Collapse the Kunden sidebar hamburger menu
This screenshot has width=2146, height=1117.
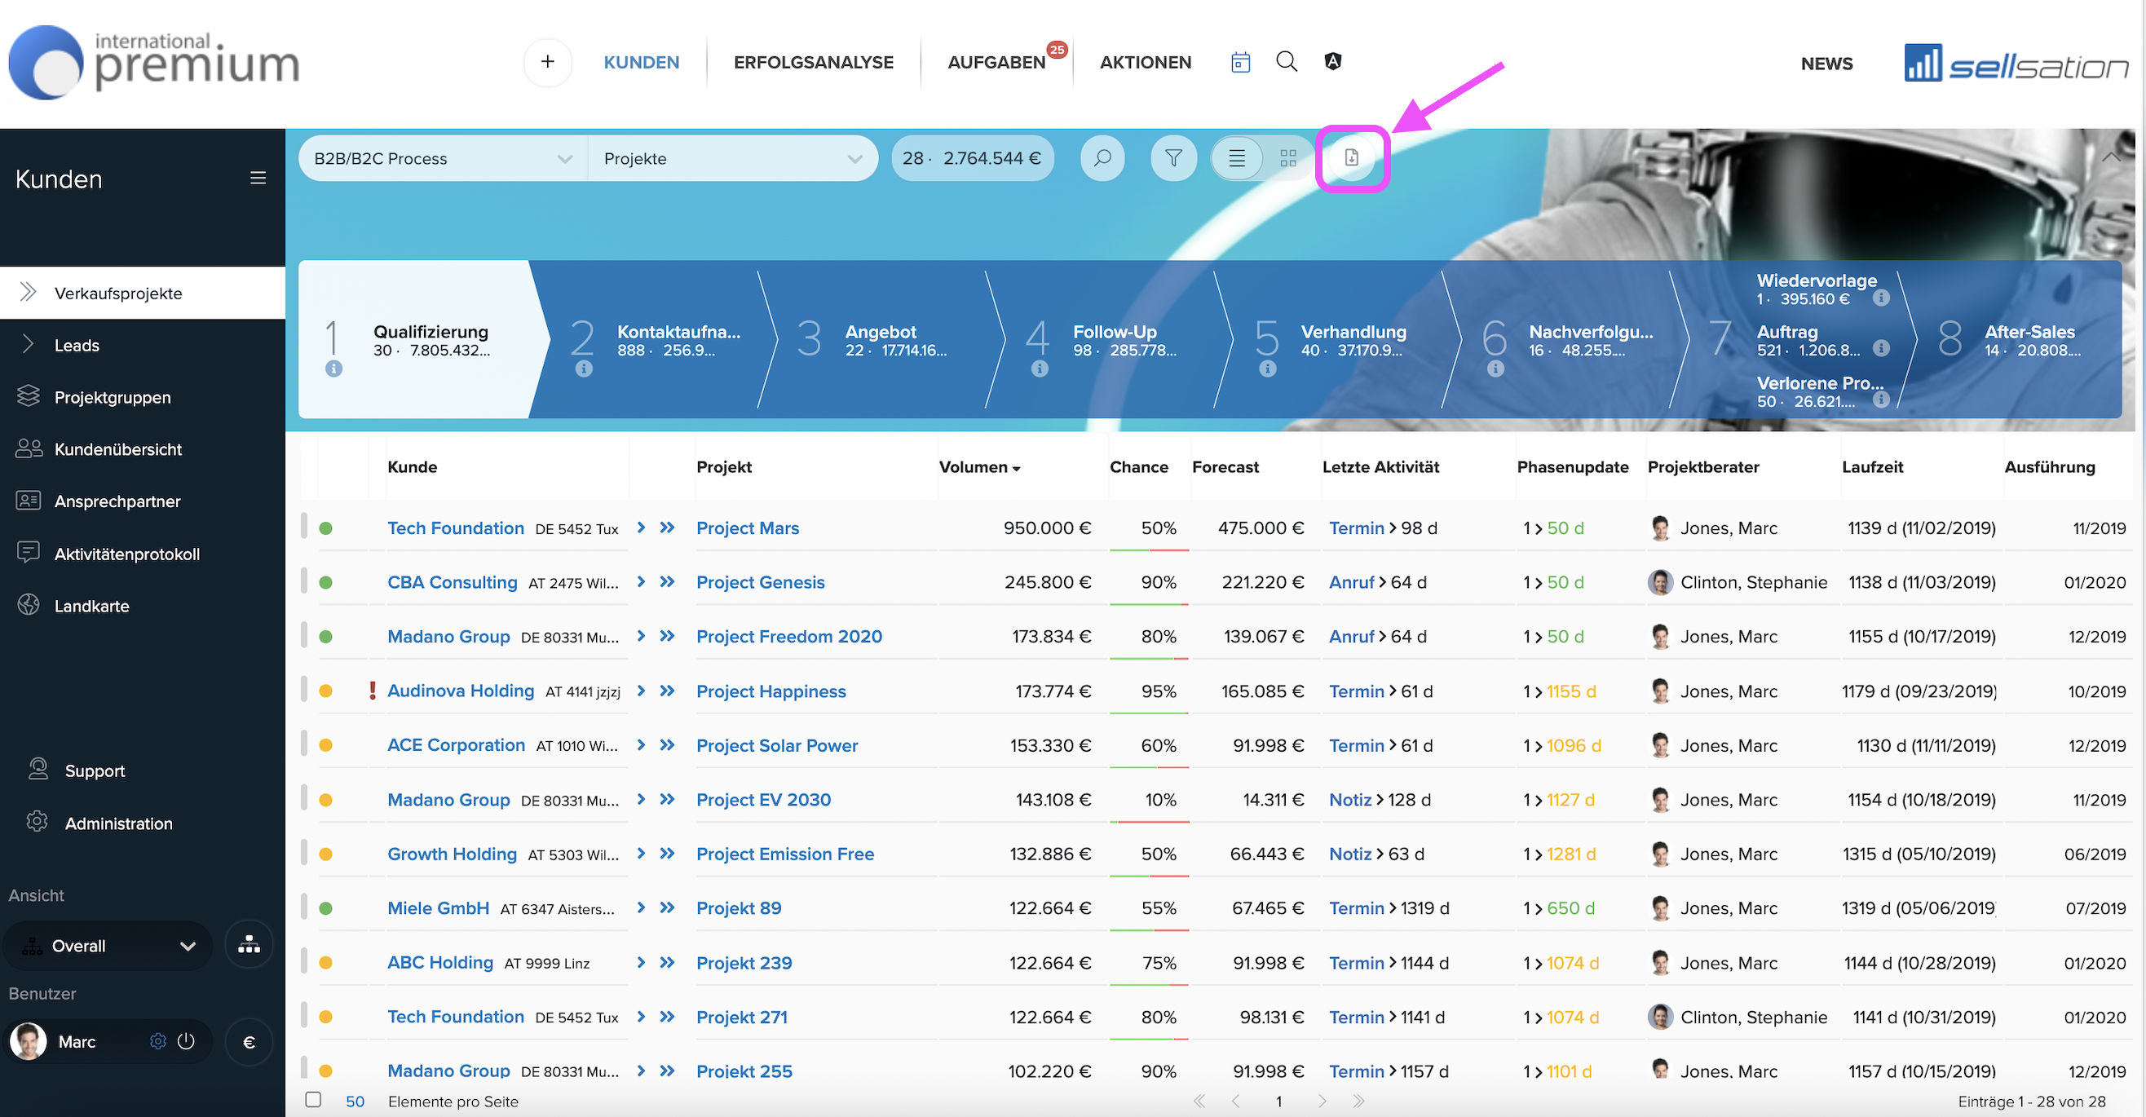258,179
